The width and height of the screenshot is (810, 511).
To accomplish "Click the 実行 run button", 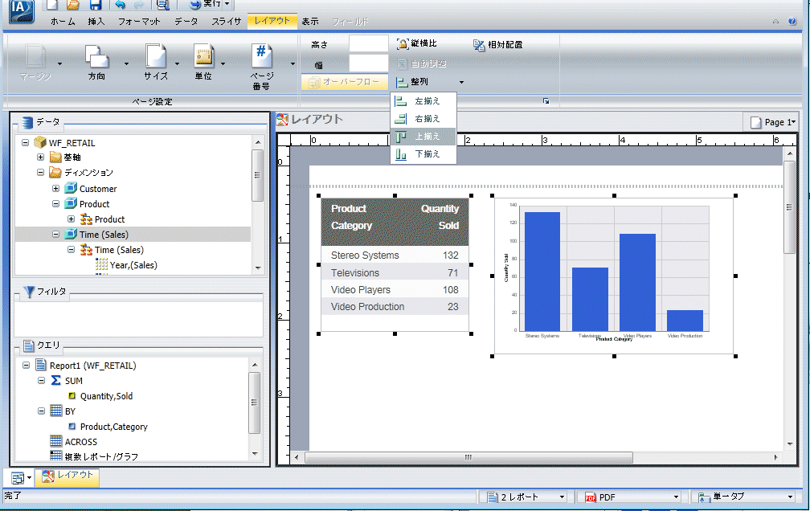I will [x=205, y=5].
